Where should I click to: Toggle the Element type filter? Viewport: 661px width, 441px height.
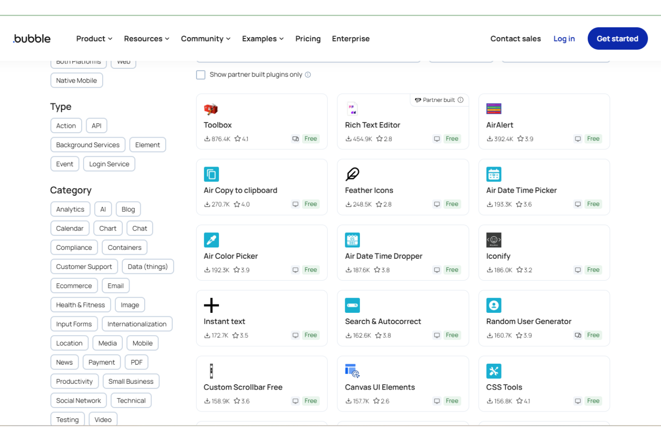(147, 145)
